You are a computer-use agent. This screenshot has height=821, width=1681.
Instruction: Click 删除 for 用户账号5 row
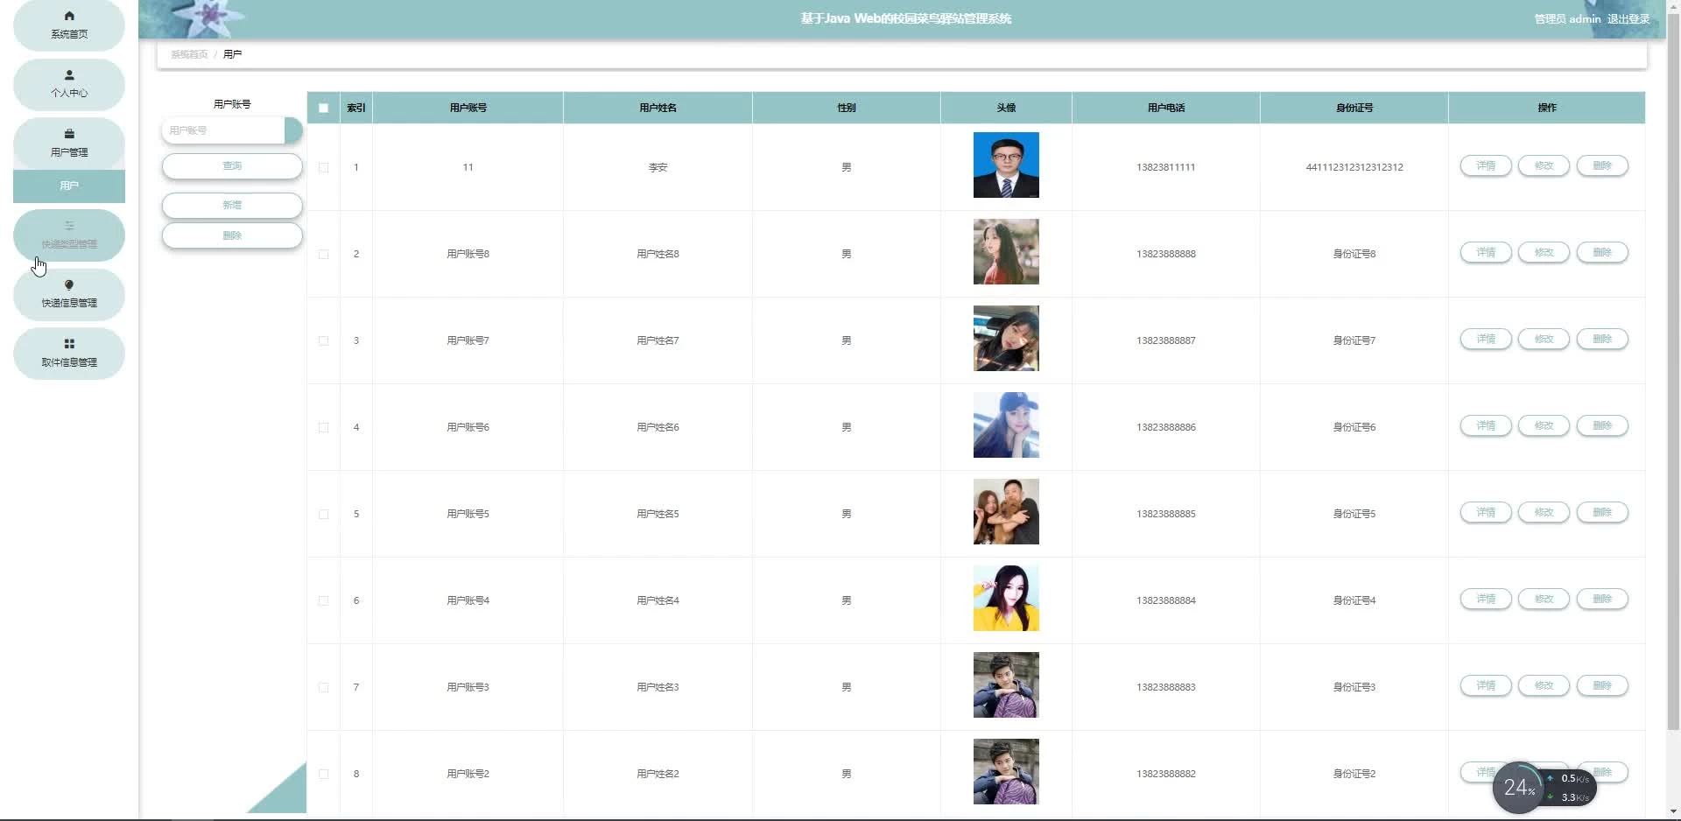(1602, 512)
